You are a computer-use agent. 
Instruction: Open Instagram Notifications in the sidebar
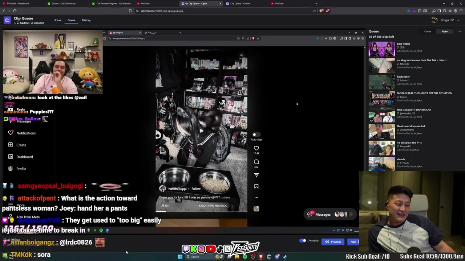pos(22,133)
